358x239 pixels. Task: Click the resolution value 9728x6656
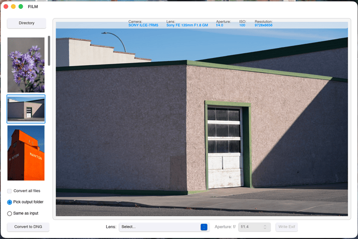(264, 25)
